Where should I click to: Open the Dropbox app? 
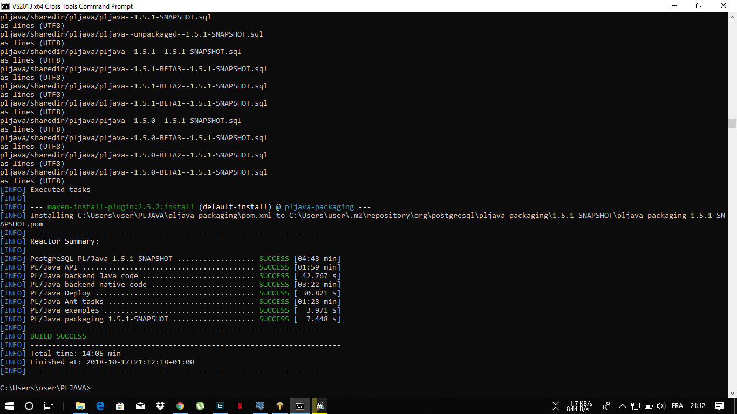tap(160, 406)
